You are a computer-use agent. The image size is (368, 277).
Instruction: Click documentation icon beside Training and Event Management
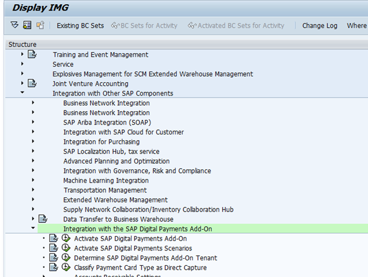coord(32,55)
